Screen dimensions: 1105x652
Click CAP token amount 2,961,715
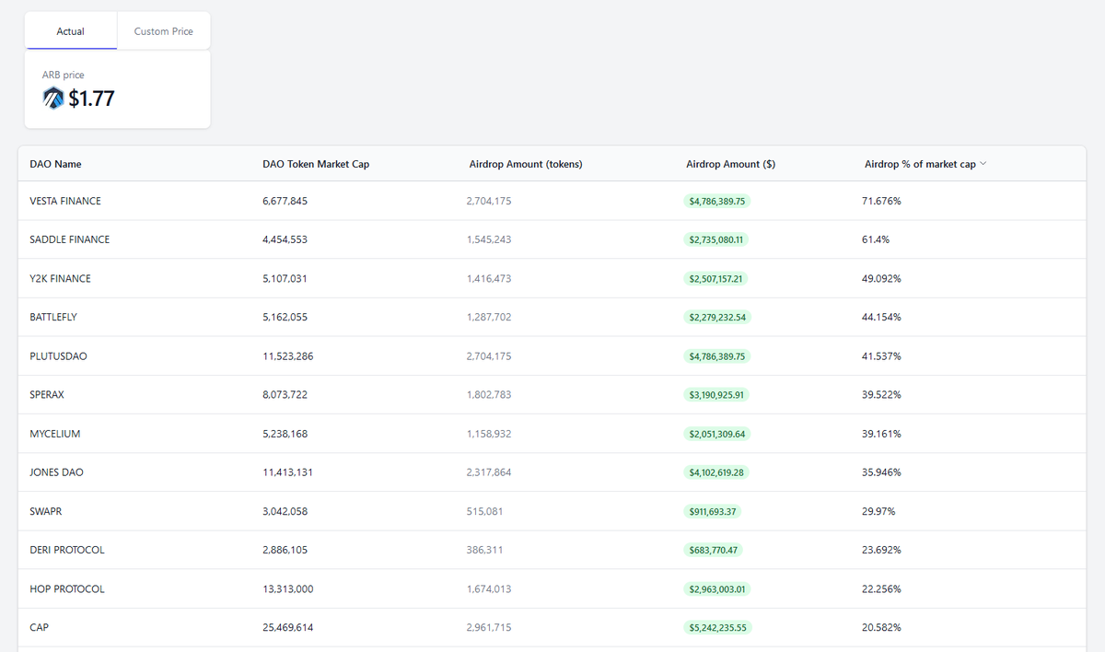(489, 627)
